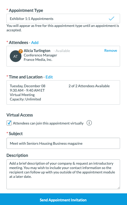Click the Tuesday, December 08 date text
Viewport: 127px width, 205px height.
pos(28,86)
